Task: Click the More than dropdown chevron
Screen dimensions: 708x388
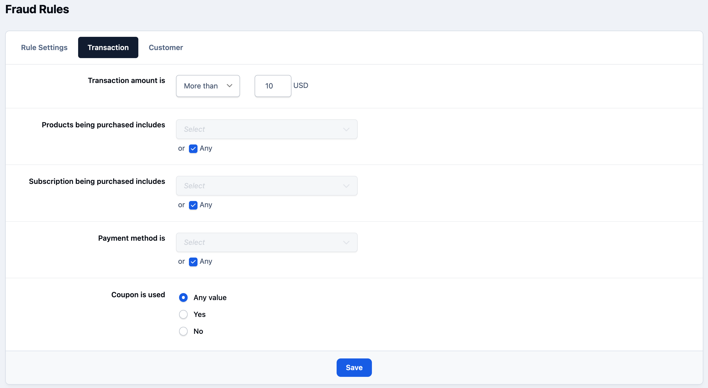Action: pyautogui.click(x=229, y=86)
